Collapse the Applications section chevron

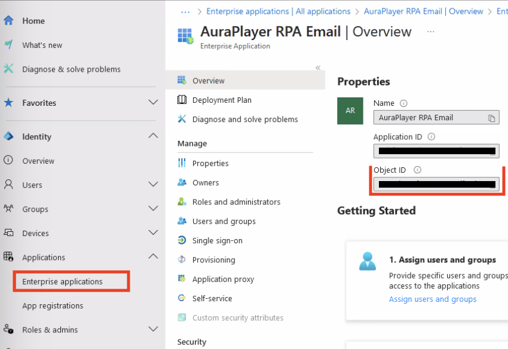[x=153, y=256]
